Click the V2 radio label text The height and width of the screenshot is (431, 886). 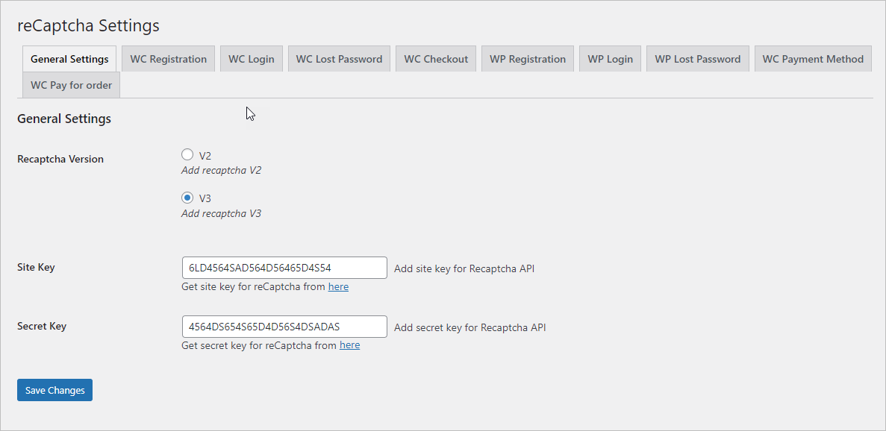pos(202,155)
